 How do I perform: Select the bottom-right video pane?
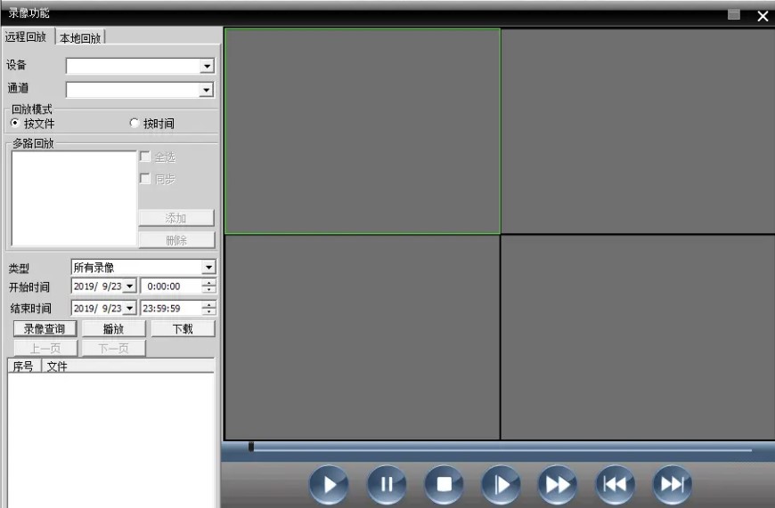click(x=638, y=337)
